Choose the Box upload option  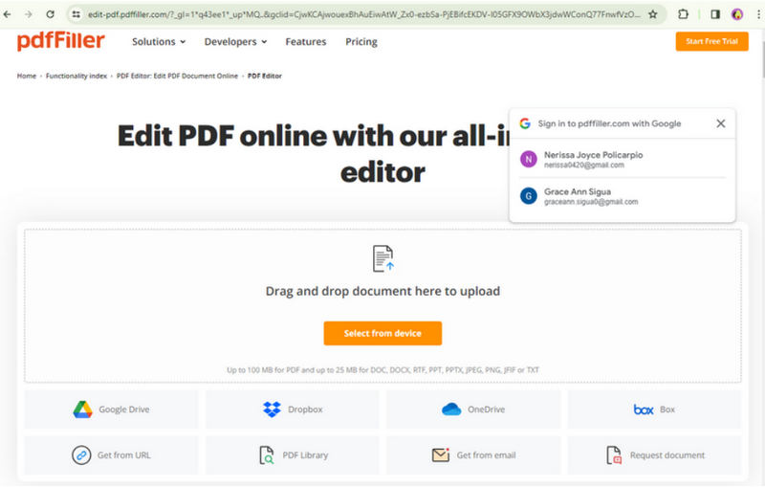point(654,410)
